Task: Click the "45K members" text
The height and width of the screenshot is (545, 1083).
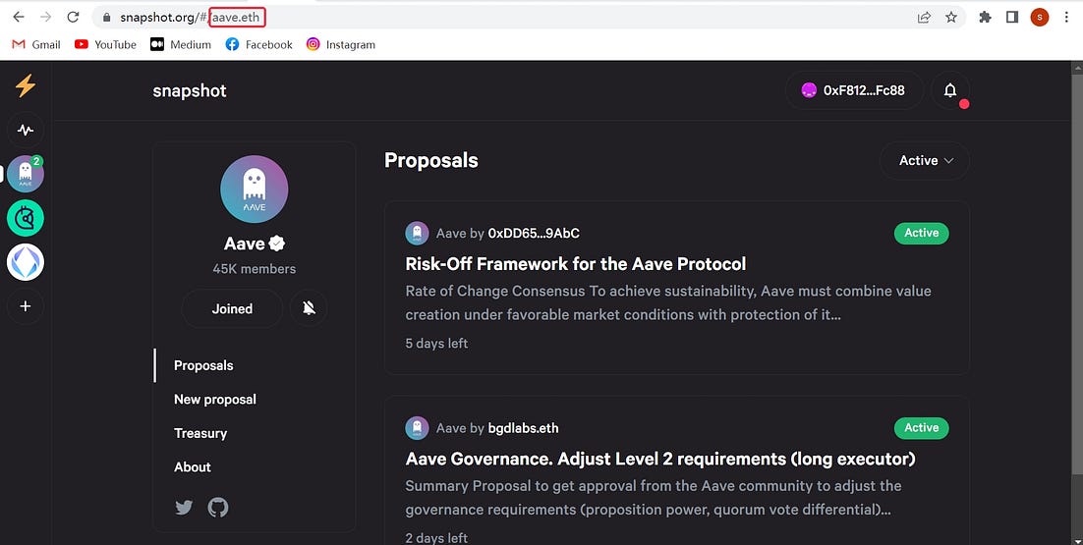Action: pos(255,269)
